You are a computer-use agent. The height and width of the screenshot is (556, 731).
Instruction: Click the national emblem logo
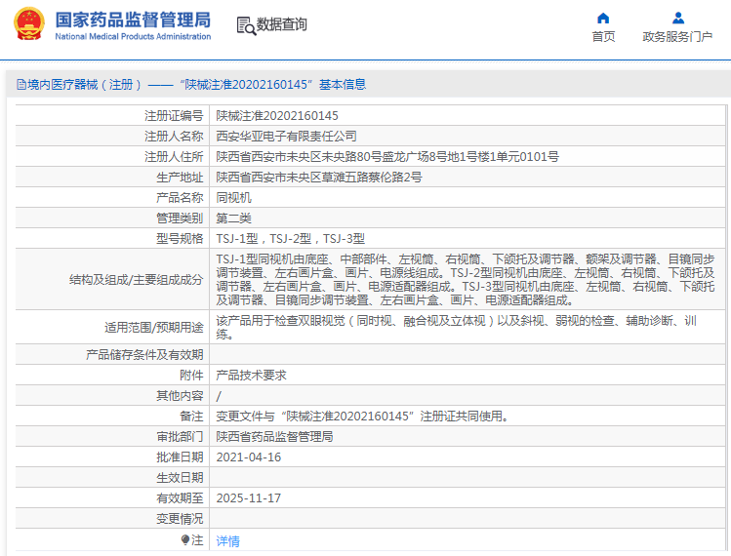coord(29,24)
